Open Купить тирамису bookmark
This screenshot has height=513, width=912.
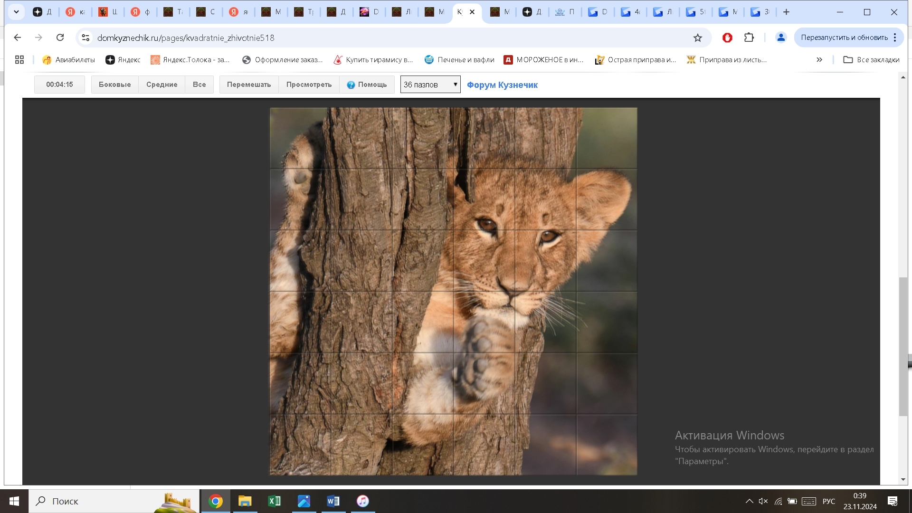pos(373,60)
